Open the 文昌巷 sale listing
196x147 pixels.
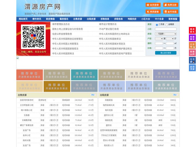tap(27, 115)
